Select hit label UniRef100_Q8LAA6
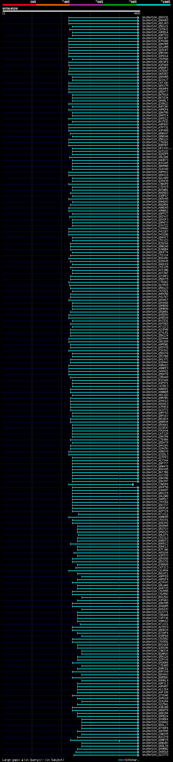The height and width of the screenshot is (762, 173). (155, 585)
